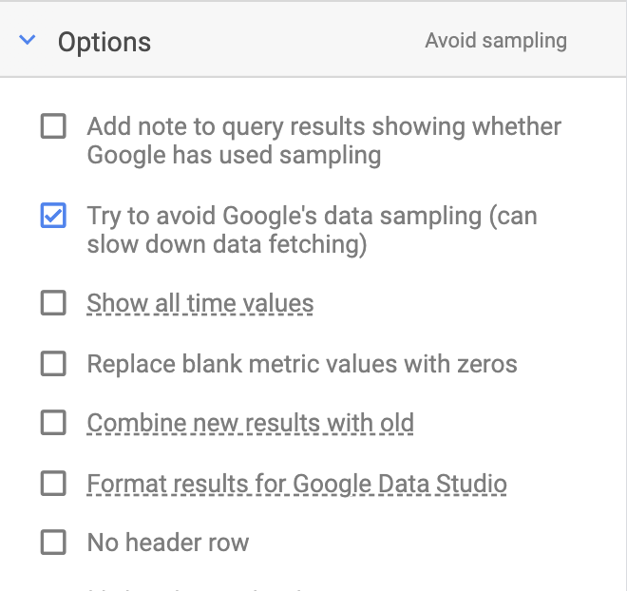This screenshot has width=627, height=591.
Task: Click the Show all time values underlined label
Action: click(x=199, y=303)
